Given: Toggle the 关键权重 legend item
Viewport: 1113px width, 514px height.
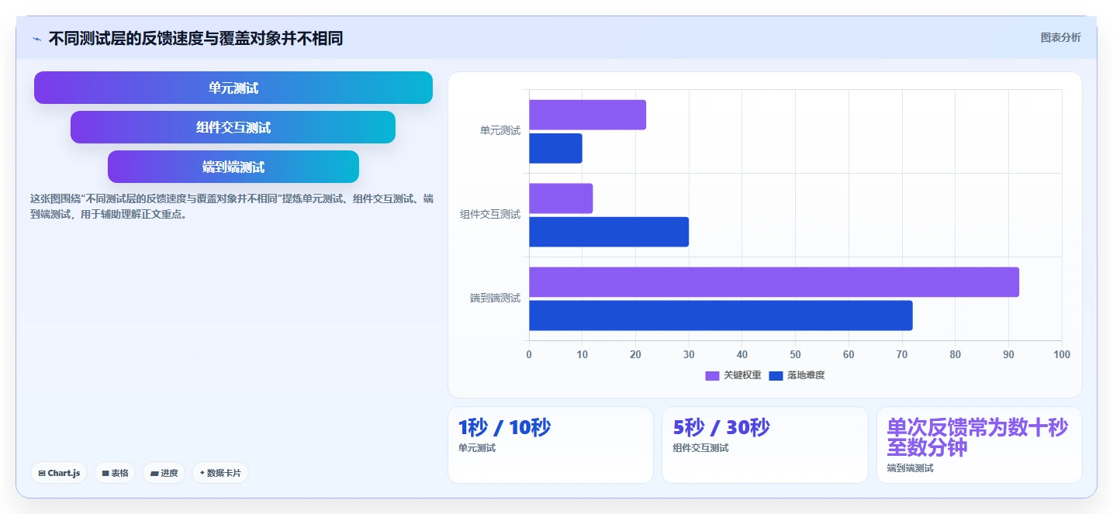Looking at the screenshot, I should coord(733,375).
